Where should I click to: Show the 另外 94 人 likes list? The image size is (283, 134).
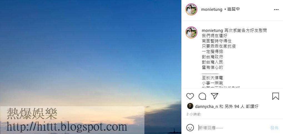[x=234, y=107]
